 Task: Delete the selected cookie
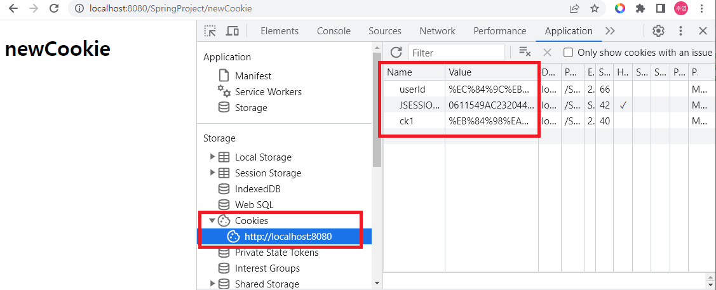[548, 53]
